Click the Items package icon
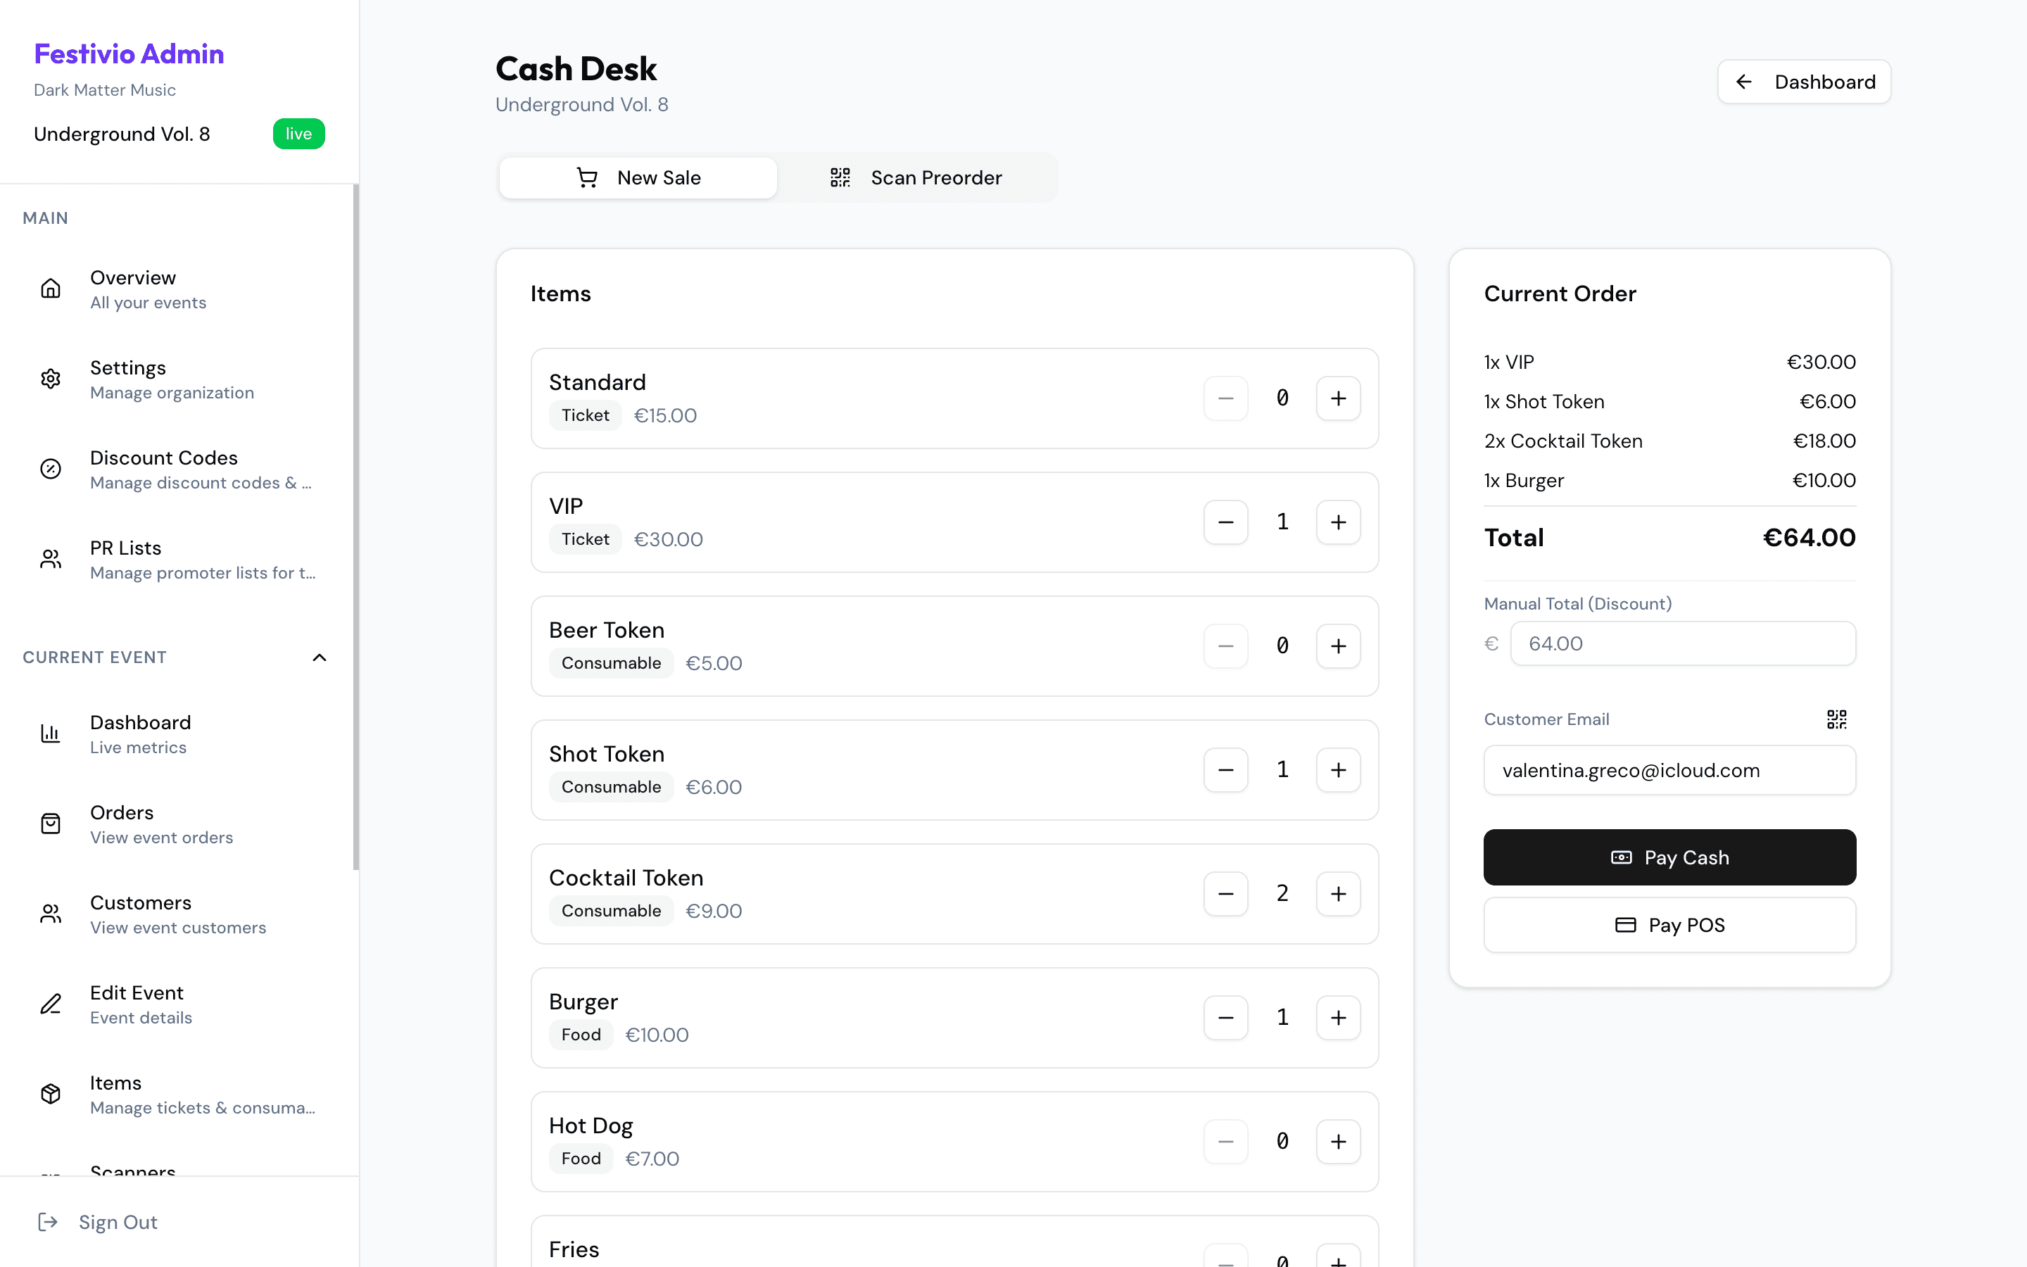The height and width of the screenshot is (1267, 2027). point(50,1094)
